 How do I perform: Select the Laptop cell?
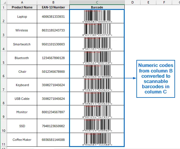(x=22, y=16)
